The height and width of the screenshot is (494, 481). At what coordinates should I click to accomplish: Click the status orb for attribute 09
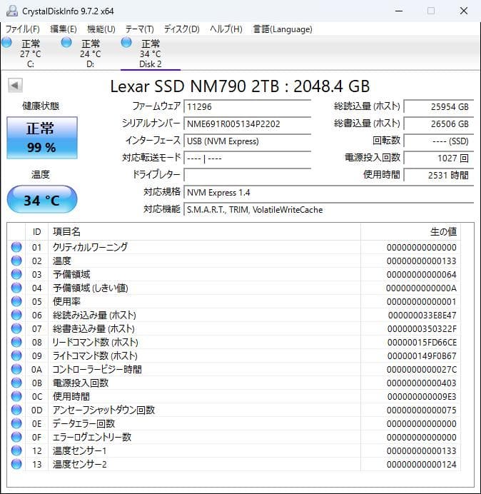16,356
